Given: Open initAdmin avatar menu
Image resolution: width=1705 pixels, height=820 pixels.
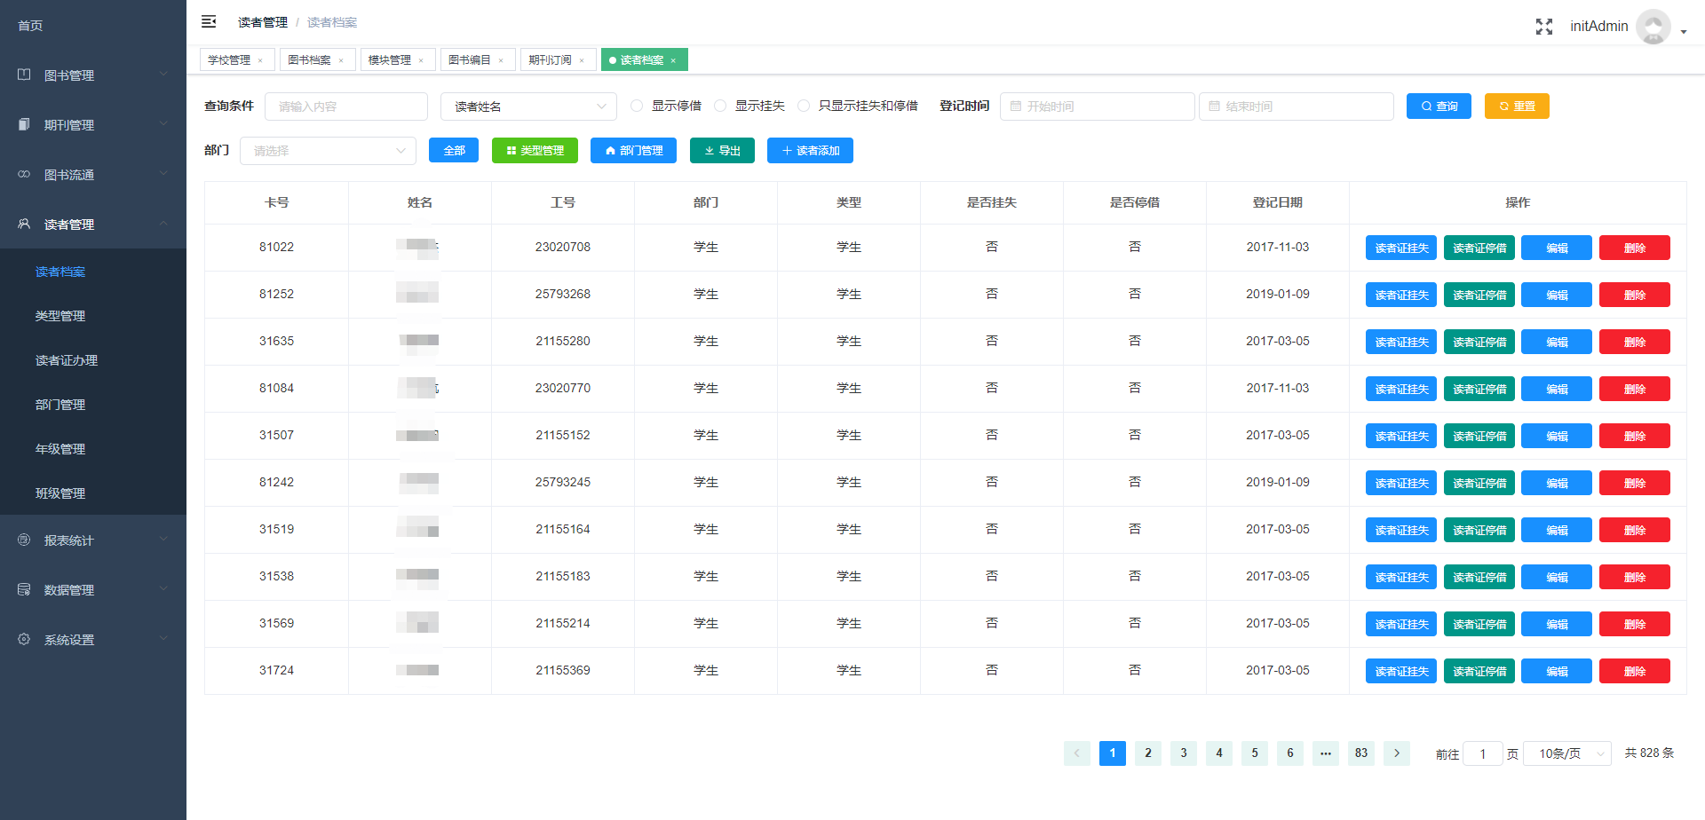Looking at the screenshot, I should coord(1653,27).
